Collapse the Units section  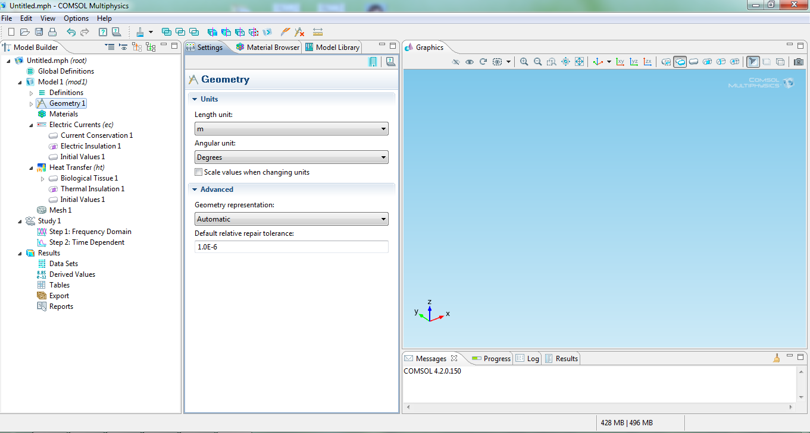pyautogui.click(x=194, y=99)
